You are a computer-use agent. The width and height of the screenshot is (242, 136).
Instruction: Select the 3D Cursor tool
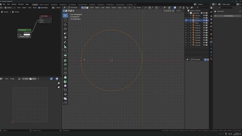pos(65,20)
